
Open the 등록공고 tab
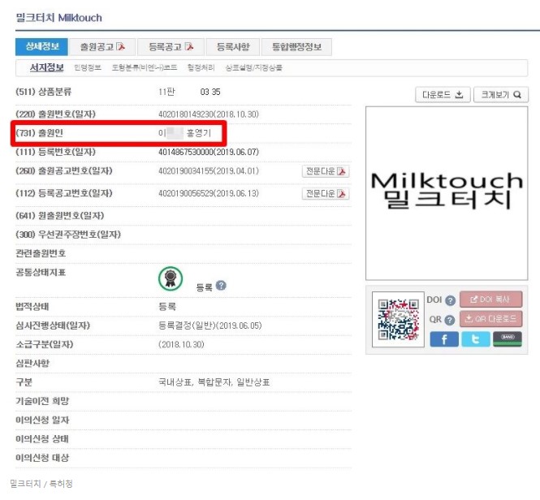click(171, 47)
